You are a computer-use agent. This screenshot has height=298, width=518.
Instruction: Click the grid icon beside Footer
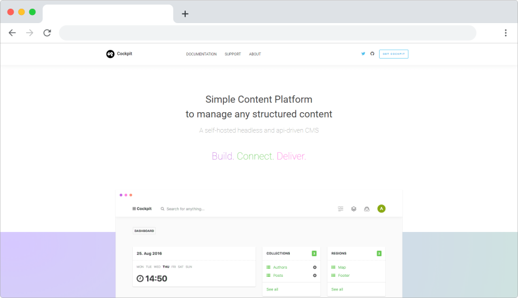click(333, 276)
